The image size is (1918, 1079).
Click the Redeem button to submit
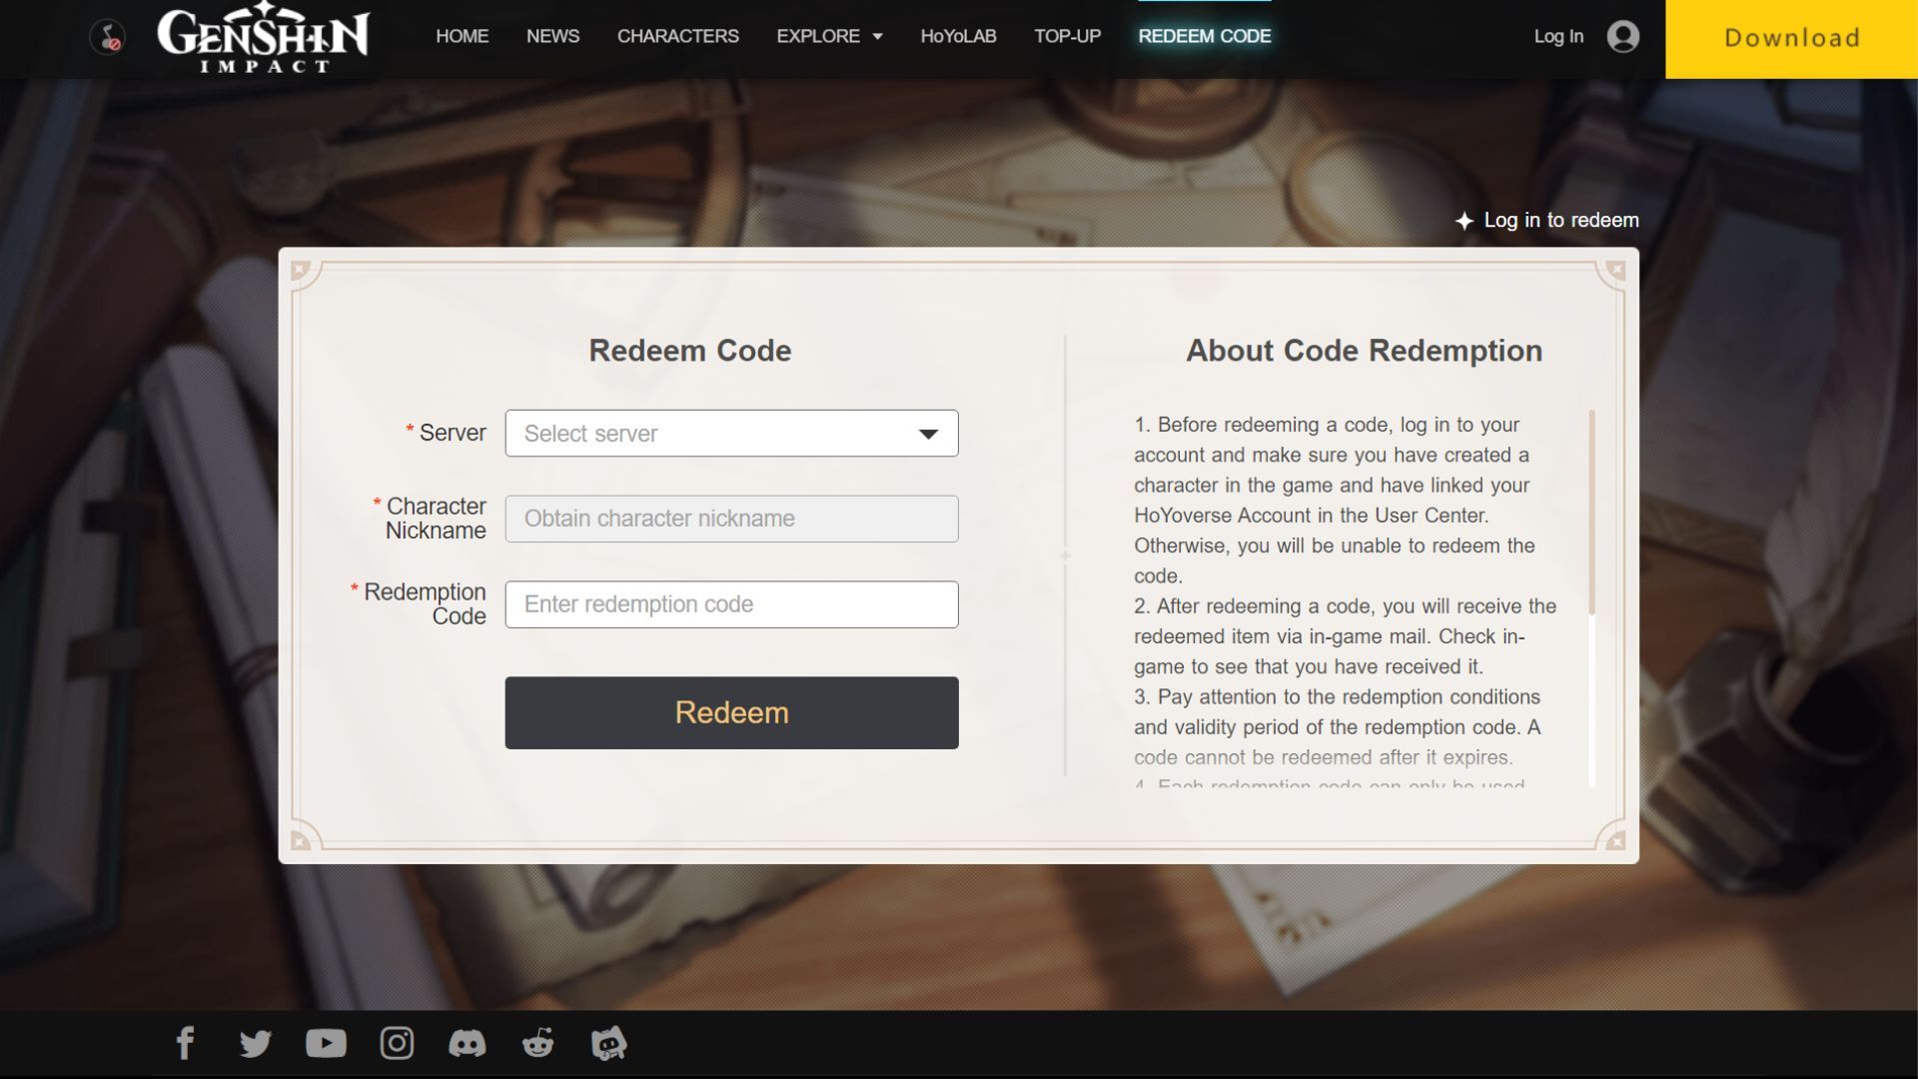click(x=731, y=711)
